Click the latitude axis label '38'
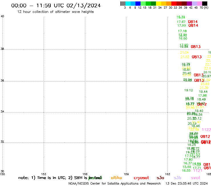Image resolution: width=211 pixels, height=186 pixels. pyautogui.click(x=2, y=49)
